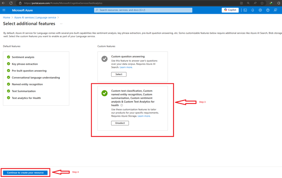
Task: Open Copilot in the Azure header
Action: [x=230, y=10]
